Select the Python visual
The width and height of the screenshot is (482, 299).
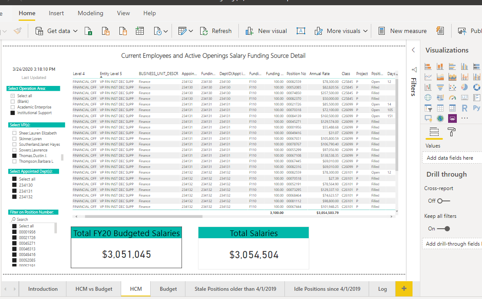coord(476,108)
